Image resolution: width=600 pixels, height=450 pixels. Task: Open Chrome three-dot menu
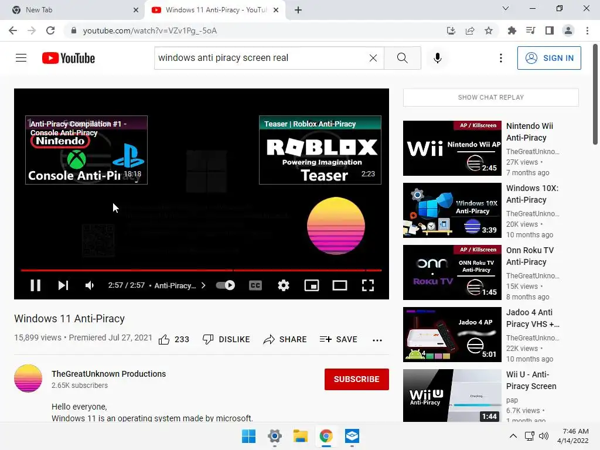587,30
